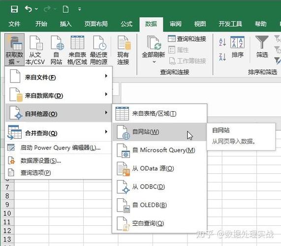Open 来自数据库(D) submenu
Viewport: 281px width, 246px height.
pos(59,95)
